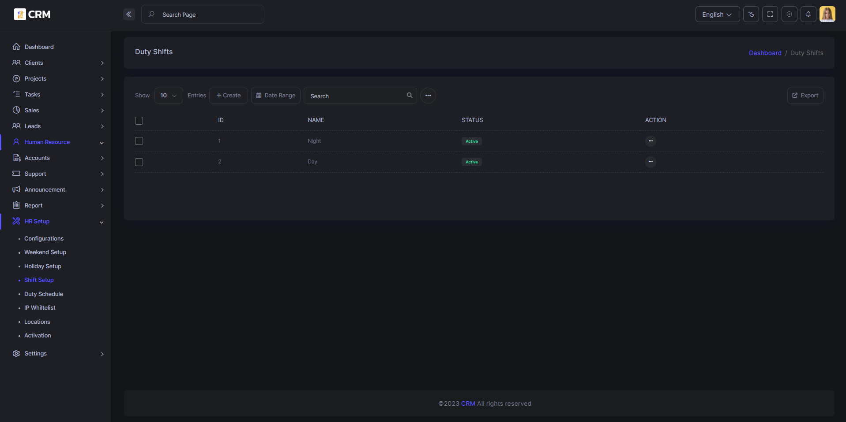Click the Accounts document icon
The width and height of the screenshot is (846, 422).
point(16,158)
